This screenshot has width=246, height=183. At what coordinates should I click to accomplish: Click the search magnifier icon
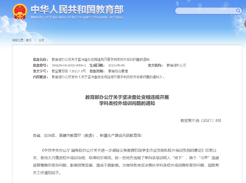(238, 11)
